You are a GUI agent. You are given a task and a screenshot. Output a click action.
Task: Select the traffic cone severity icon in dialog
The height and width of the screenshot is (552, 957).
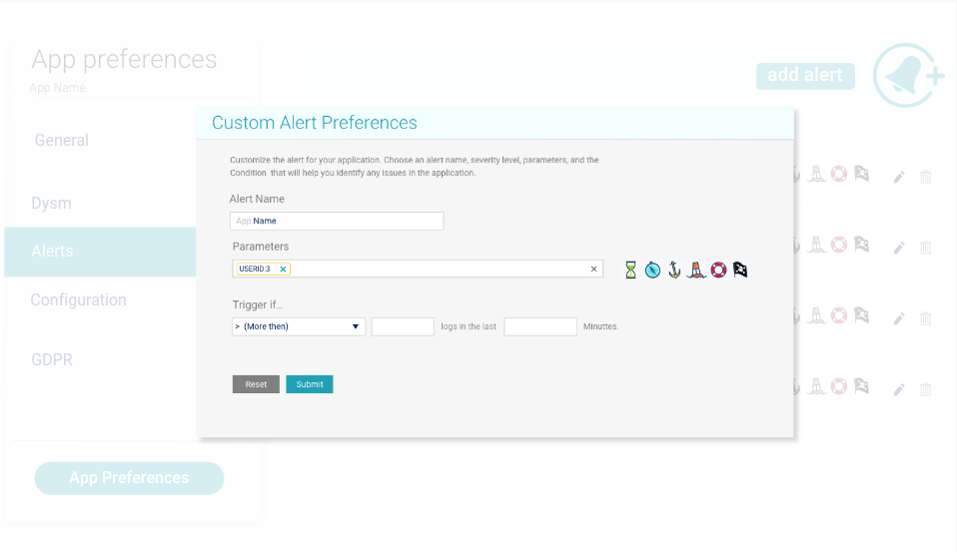click(696, 270)
